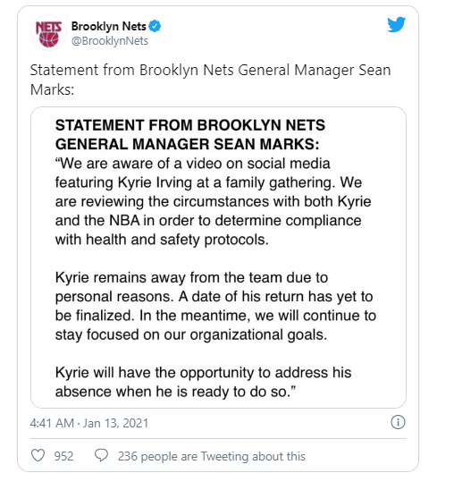Open the 4:41 AM Jan 13, 2021 timestamp

coord(89,423)
